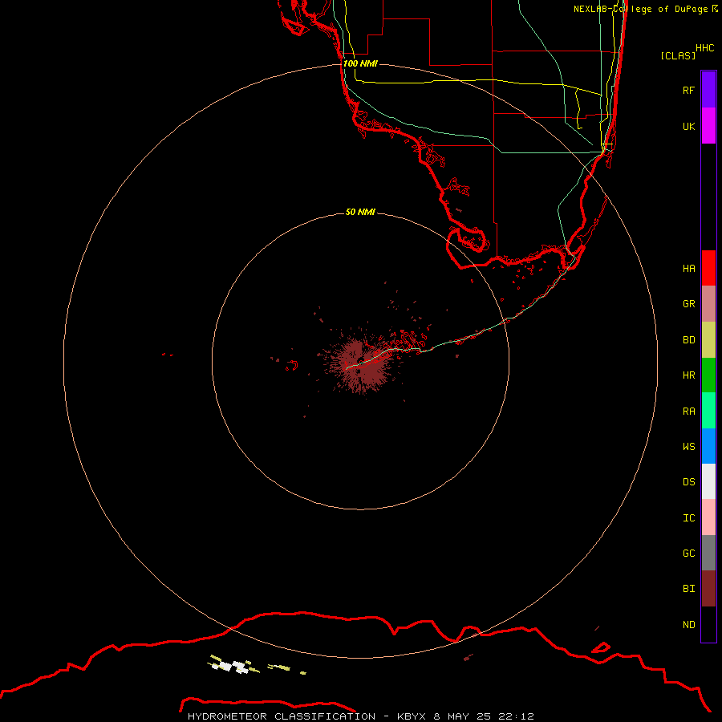Viewport: 722px width, 722px height.
Task: Click the IC legend label
Action: click(x=689, y=518)
